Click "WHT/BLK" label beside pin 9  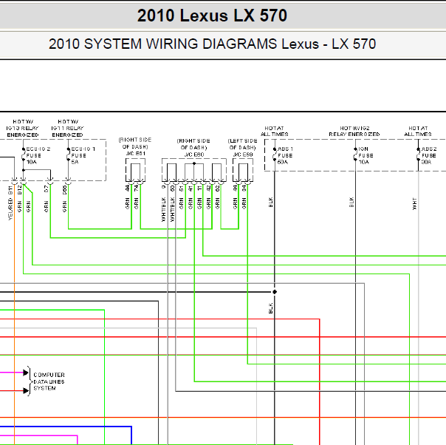163,209
